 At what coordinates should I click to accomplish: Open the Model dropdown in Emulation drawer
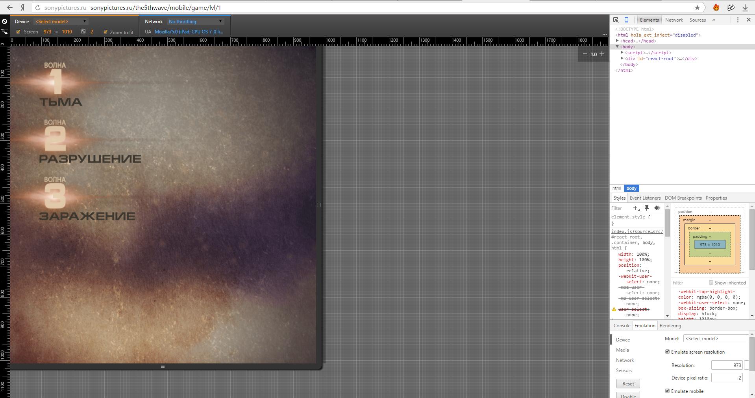(716, 338)
